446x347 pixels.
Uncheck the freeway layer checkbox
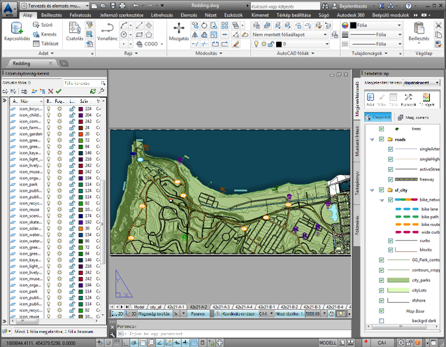391,179
